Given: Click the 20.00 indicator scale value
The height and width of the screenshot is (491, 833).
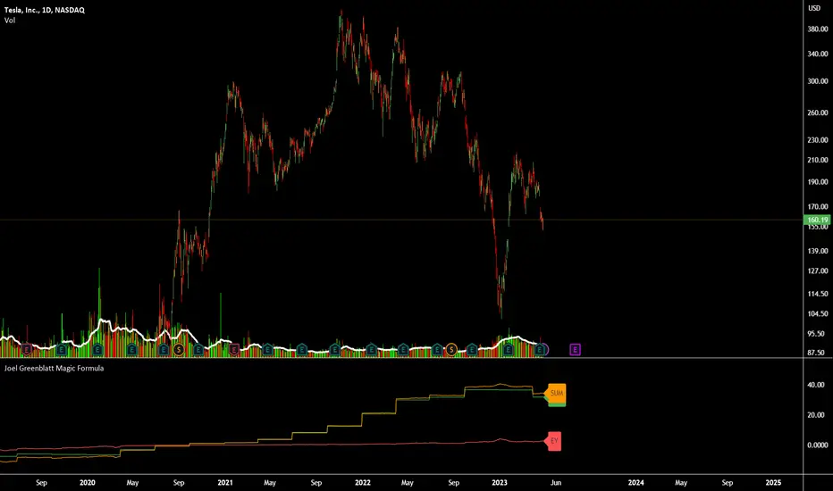Looking at the screenshot, I should tap(816, 415).
